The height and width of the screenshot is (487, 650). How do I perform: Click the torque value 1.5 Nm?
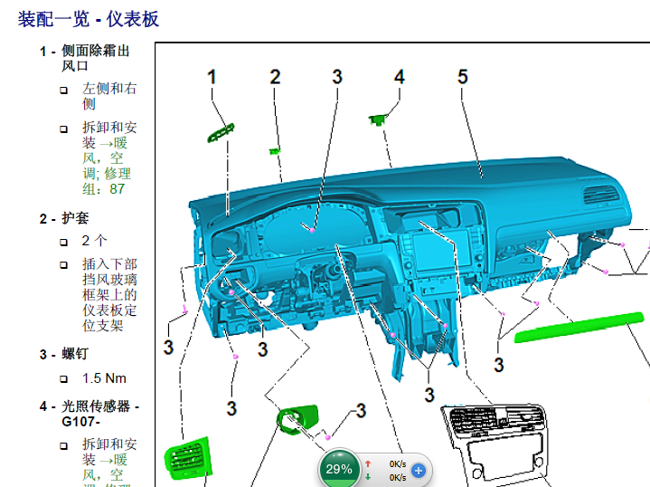tap(104, 378)
